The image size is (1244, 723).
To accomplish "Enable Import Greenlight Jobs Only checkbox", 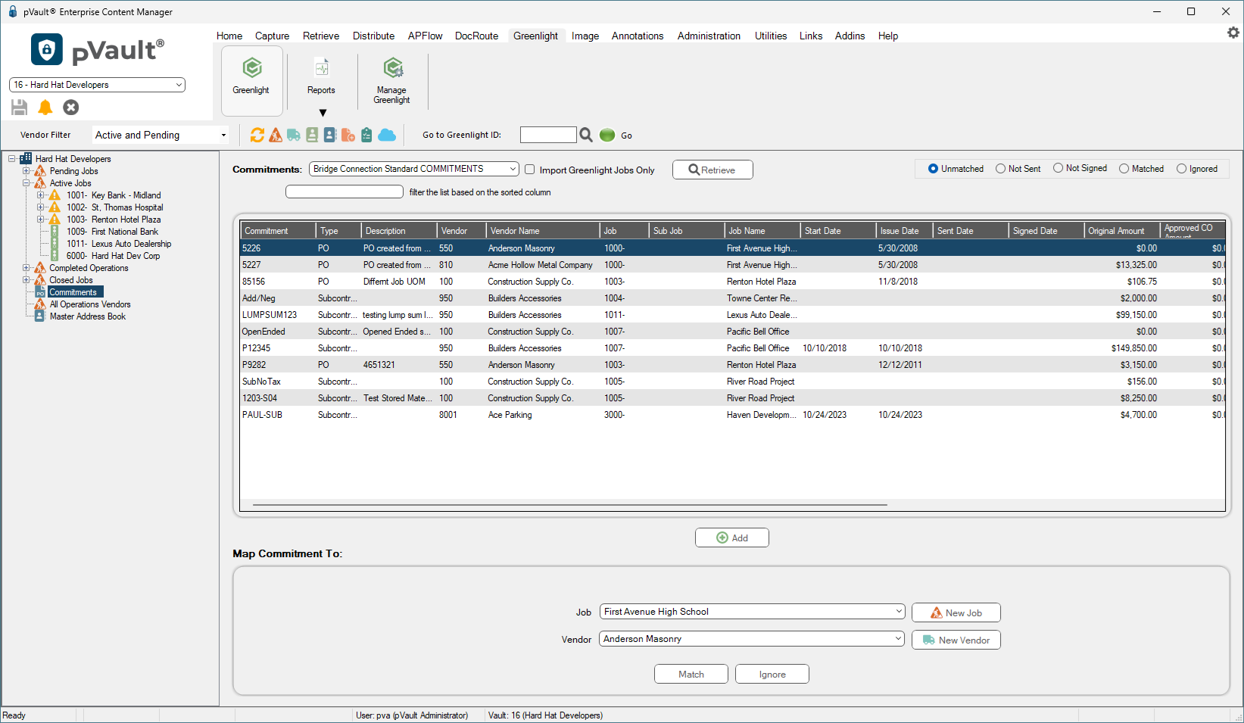I will (530, 170).
